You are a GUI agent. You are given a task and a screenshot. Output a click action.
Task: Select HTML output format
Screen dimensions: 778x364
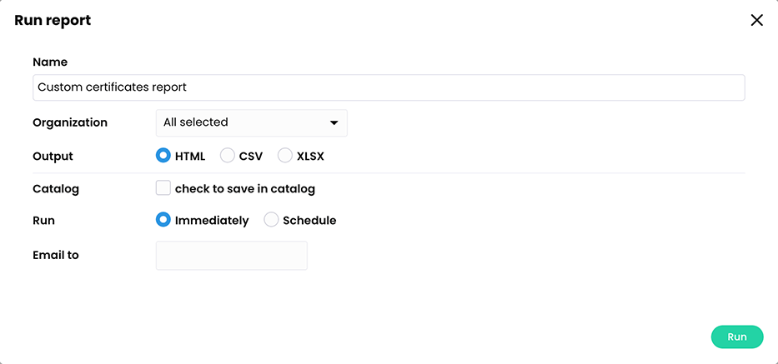[x=163, y=156]
